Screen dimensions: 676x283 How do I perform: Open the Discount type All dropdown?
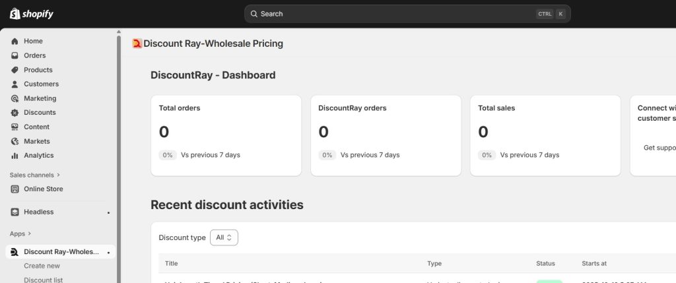click(224, 237)
